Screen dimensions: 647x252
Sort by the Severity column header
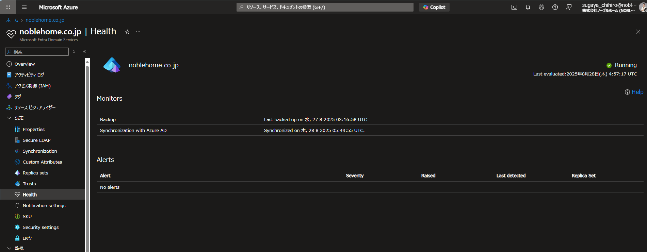coord(355,175)
